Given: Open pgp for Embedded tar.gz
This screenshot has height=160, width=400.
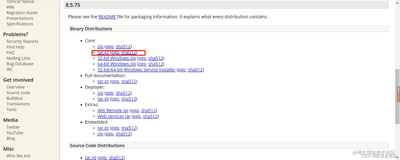Looking at the screenshot, I should (115, 128).
